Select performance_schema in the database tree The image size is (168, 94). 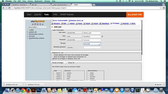[37, 38]
